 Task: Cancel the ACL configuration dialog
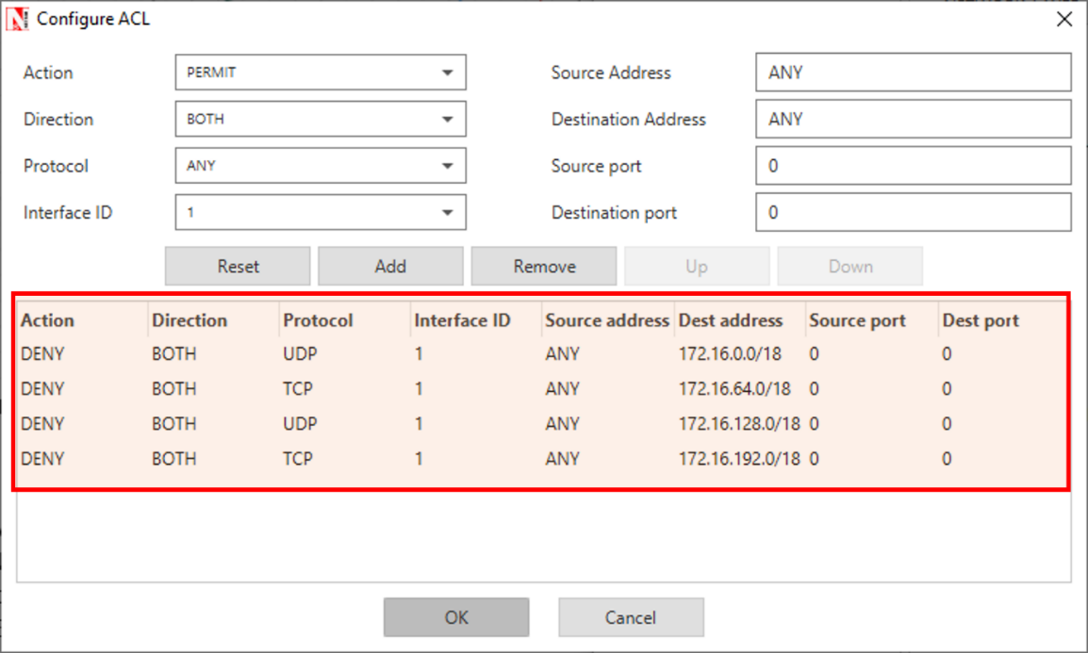(631, 618)
